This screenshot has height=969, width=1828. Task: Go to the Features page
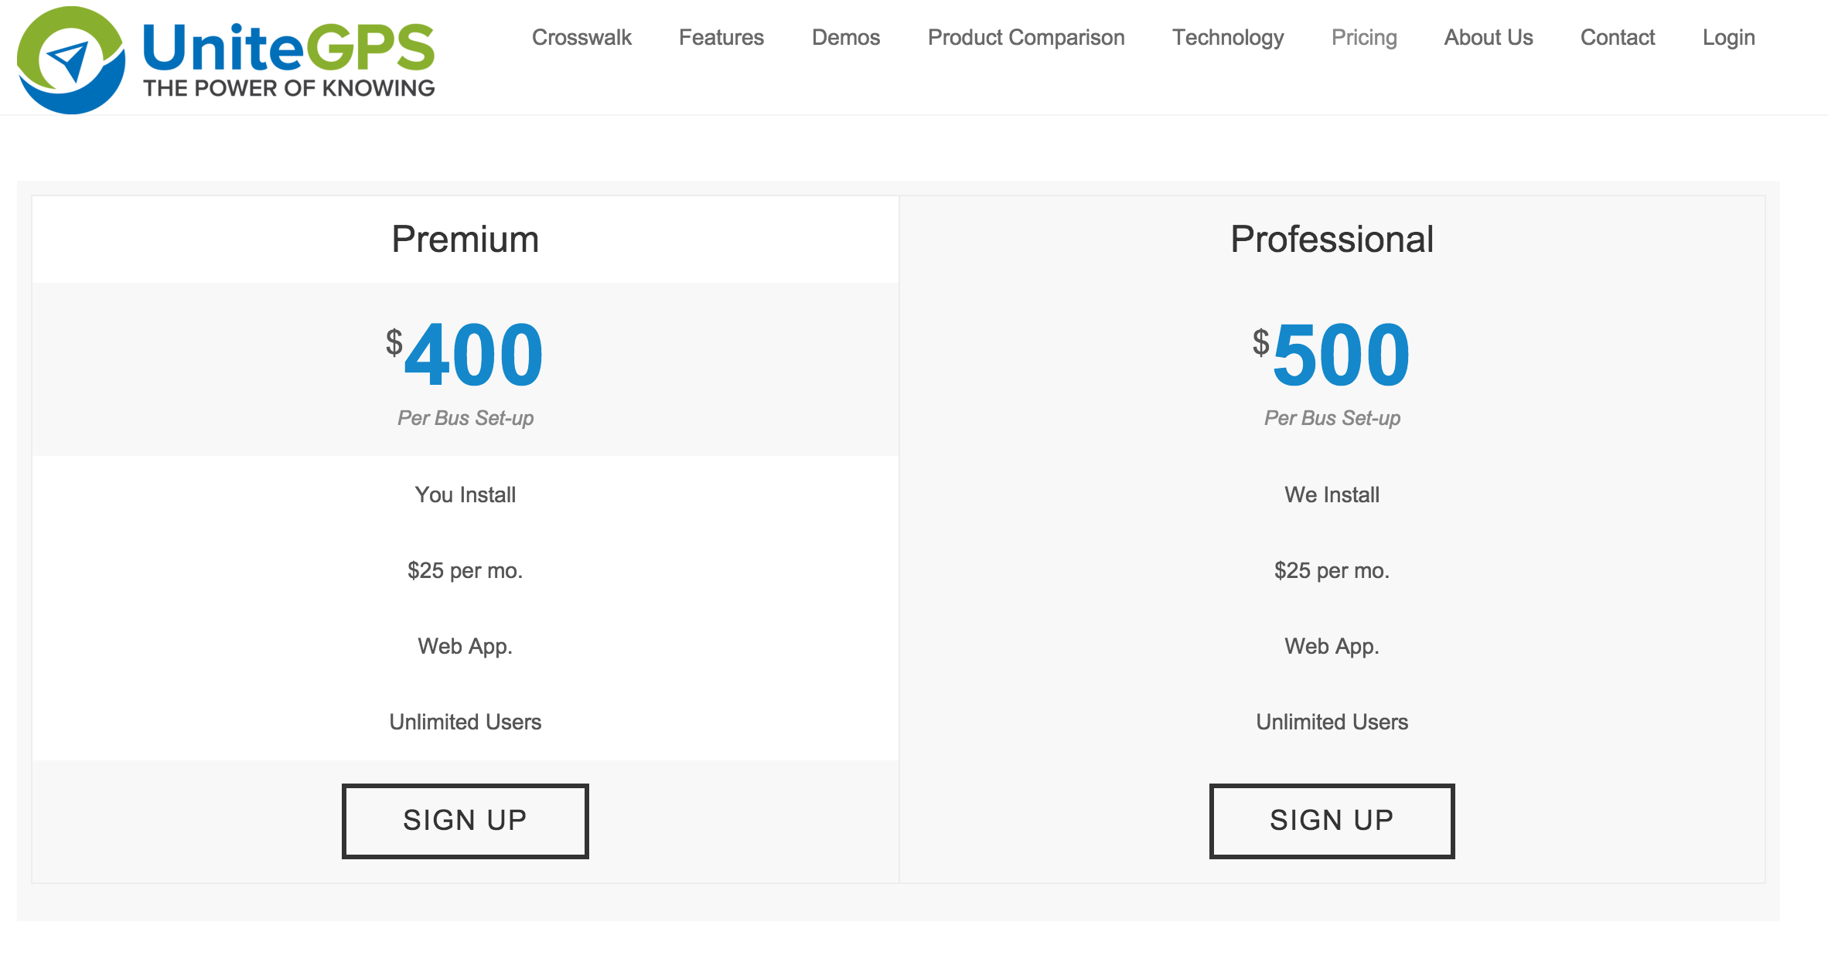click(721, 37)
